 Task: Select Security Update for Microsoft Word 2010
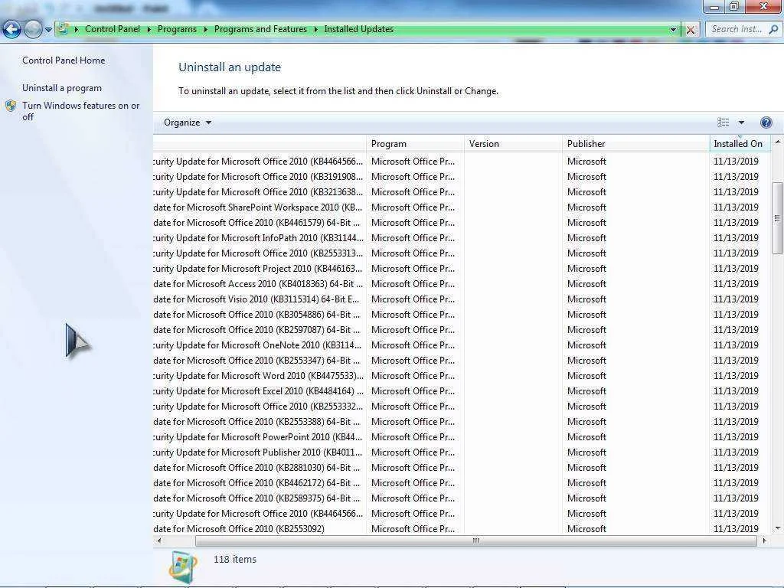pos(462,376)
